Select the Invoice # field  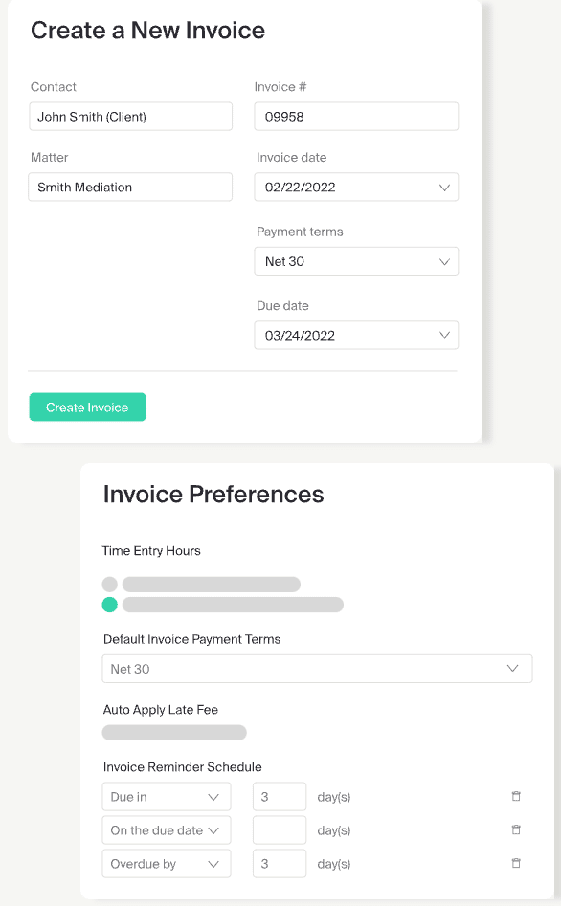pos(356,116)
